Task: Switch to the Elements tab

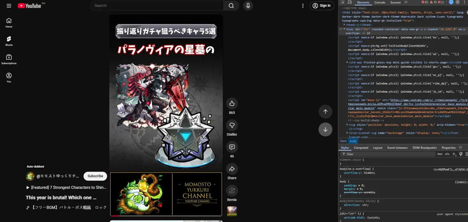Action: [x=363, y=2]
